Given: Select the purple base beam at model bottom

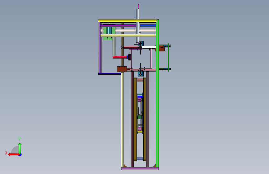Looking at the screenshot, I should (x=140, y=169).
